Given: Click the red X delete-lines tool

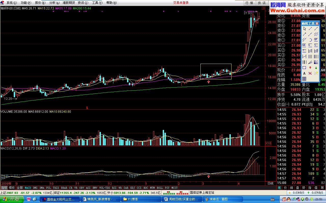Looking at the screenshot, I should coord(310,73).
